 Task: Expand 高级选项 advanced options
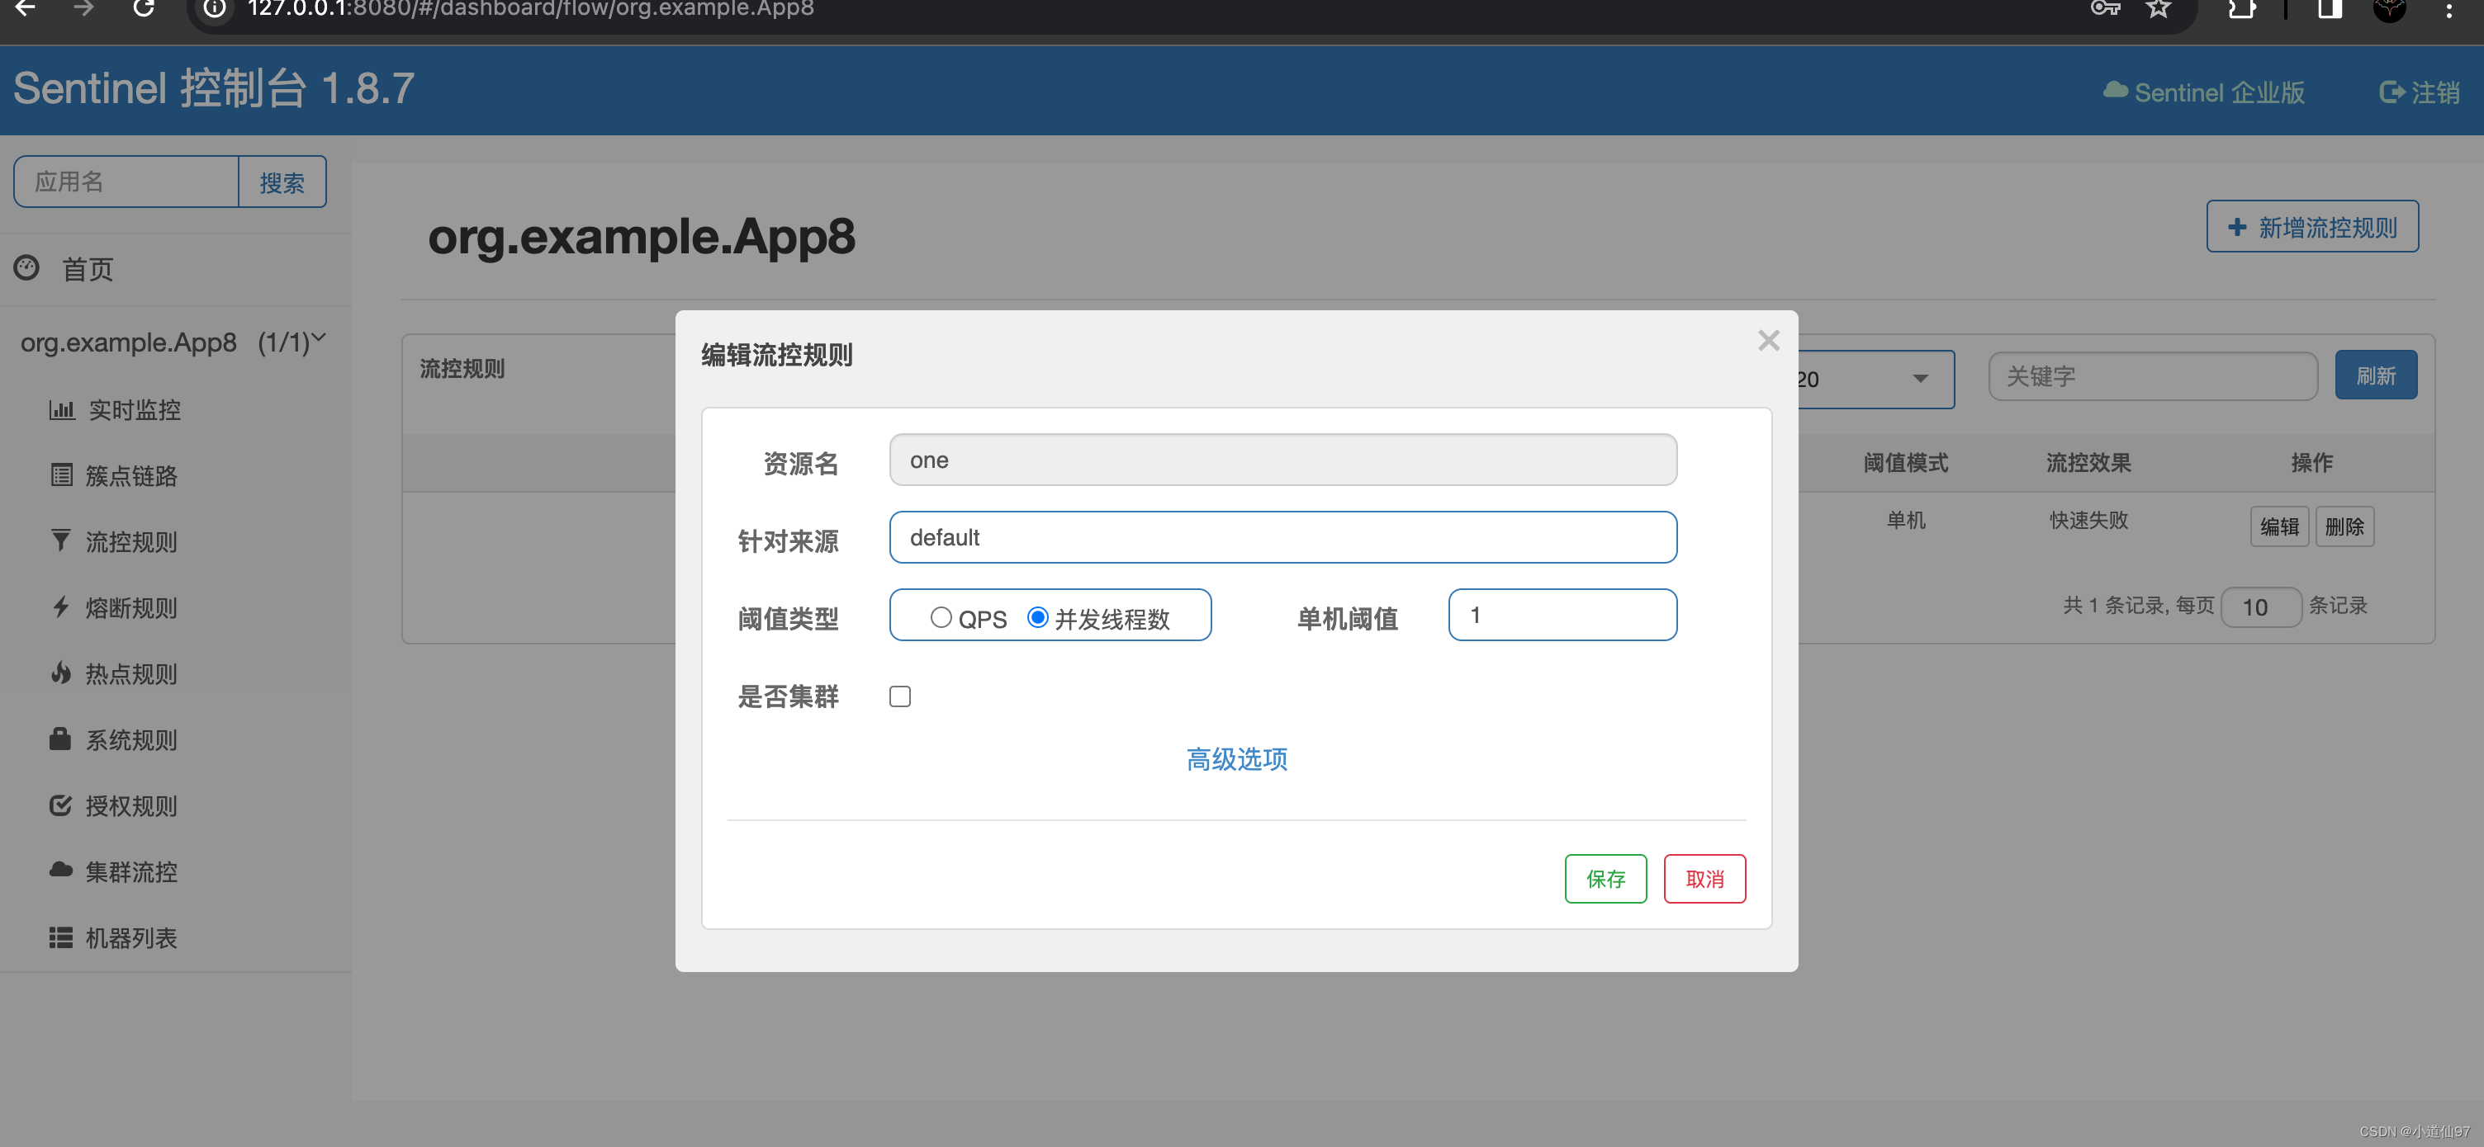click(1236, 758)
